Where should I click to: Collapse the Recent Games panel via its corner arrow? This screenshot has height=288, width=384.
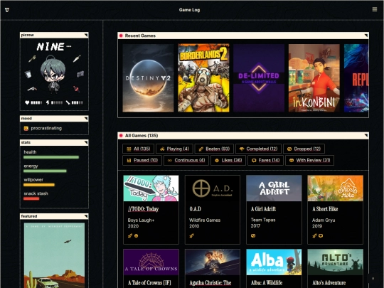[366, 36]
